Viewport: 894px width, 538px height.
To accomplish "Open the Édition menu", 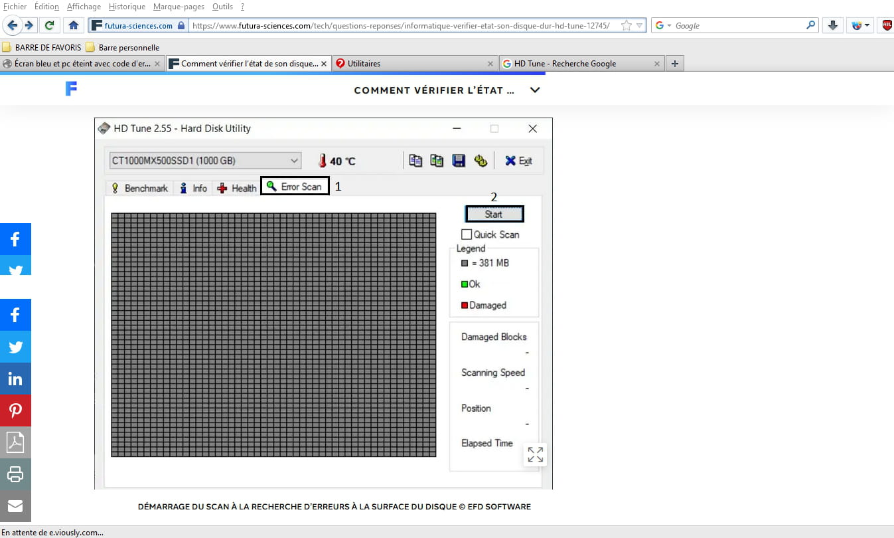I will pos(46,7).
